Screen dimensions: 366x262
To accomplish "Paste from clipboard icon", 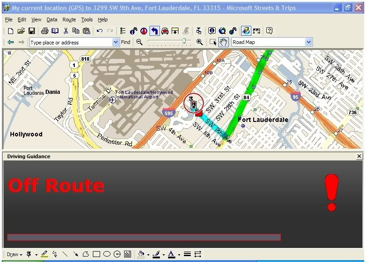I will pyautogui.click(x=87, y=31).
